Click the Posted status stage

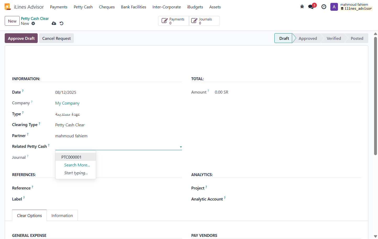(x=357, y=38)
